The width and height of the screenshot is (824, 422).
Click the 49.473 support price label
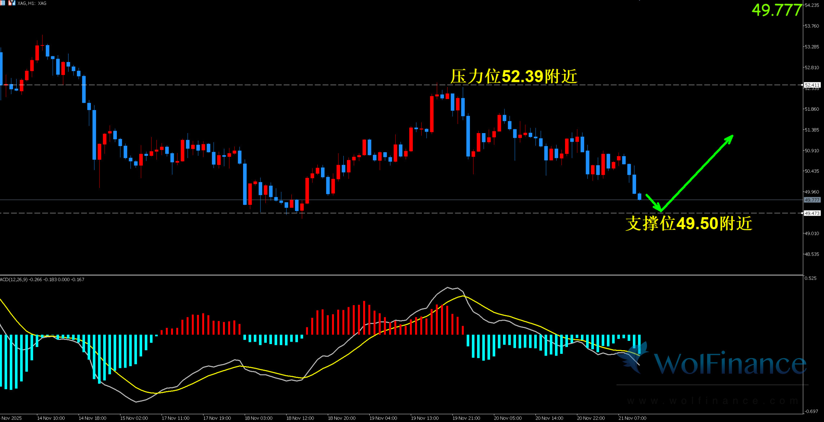pos(812,213)
